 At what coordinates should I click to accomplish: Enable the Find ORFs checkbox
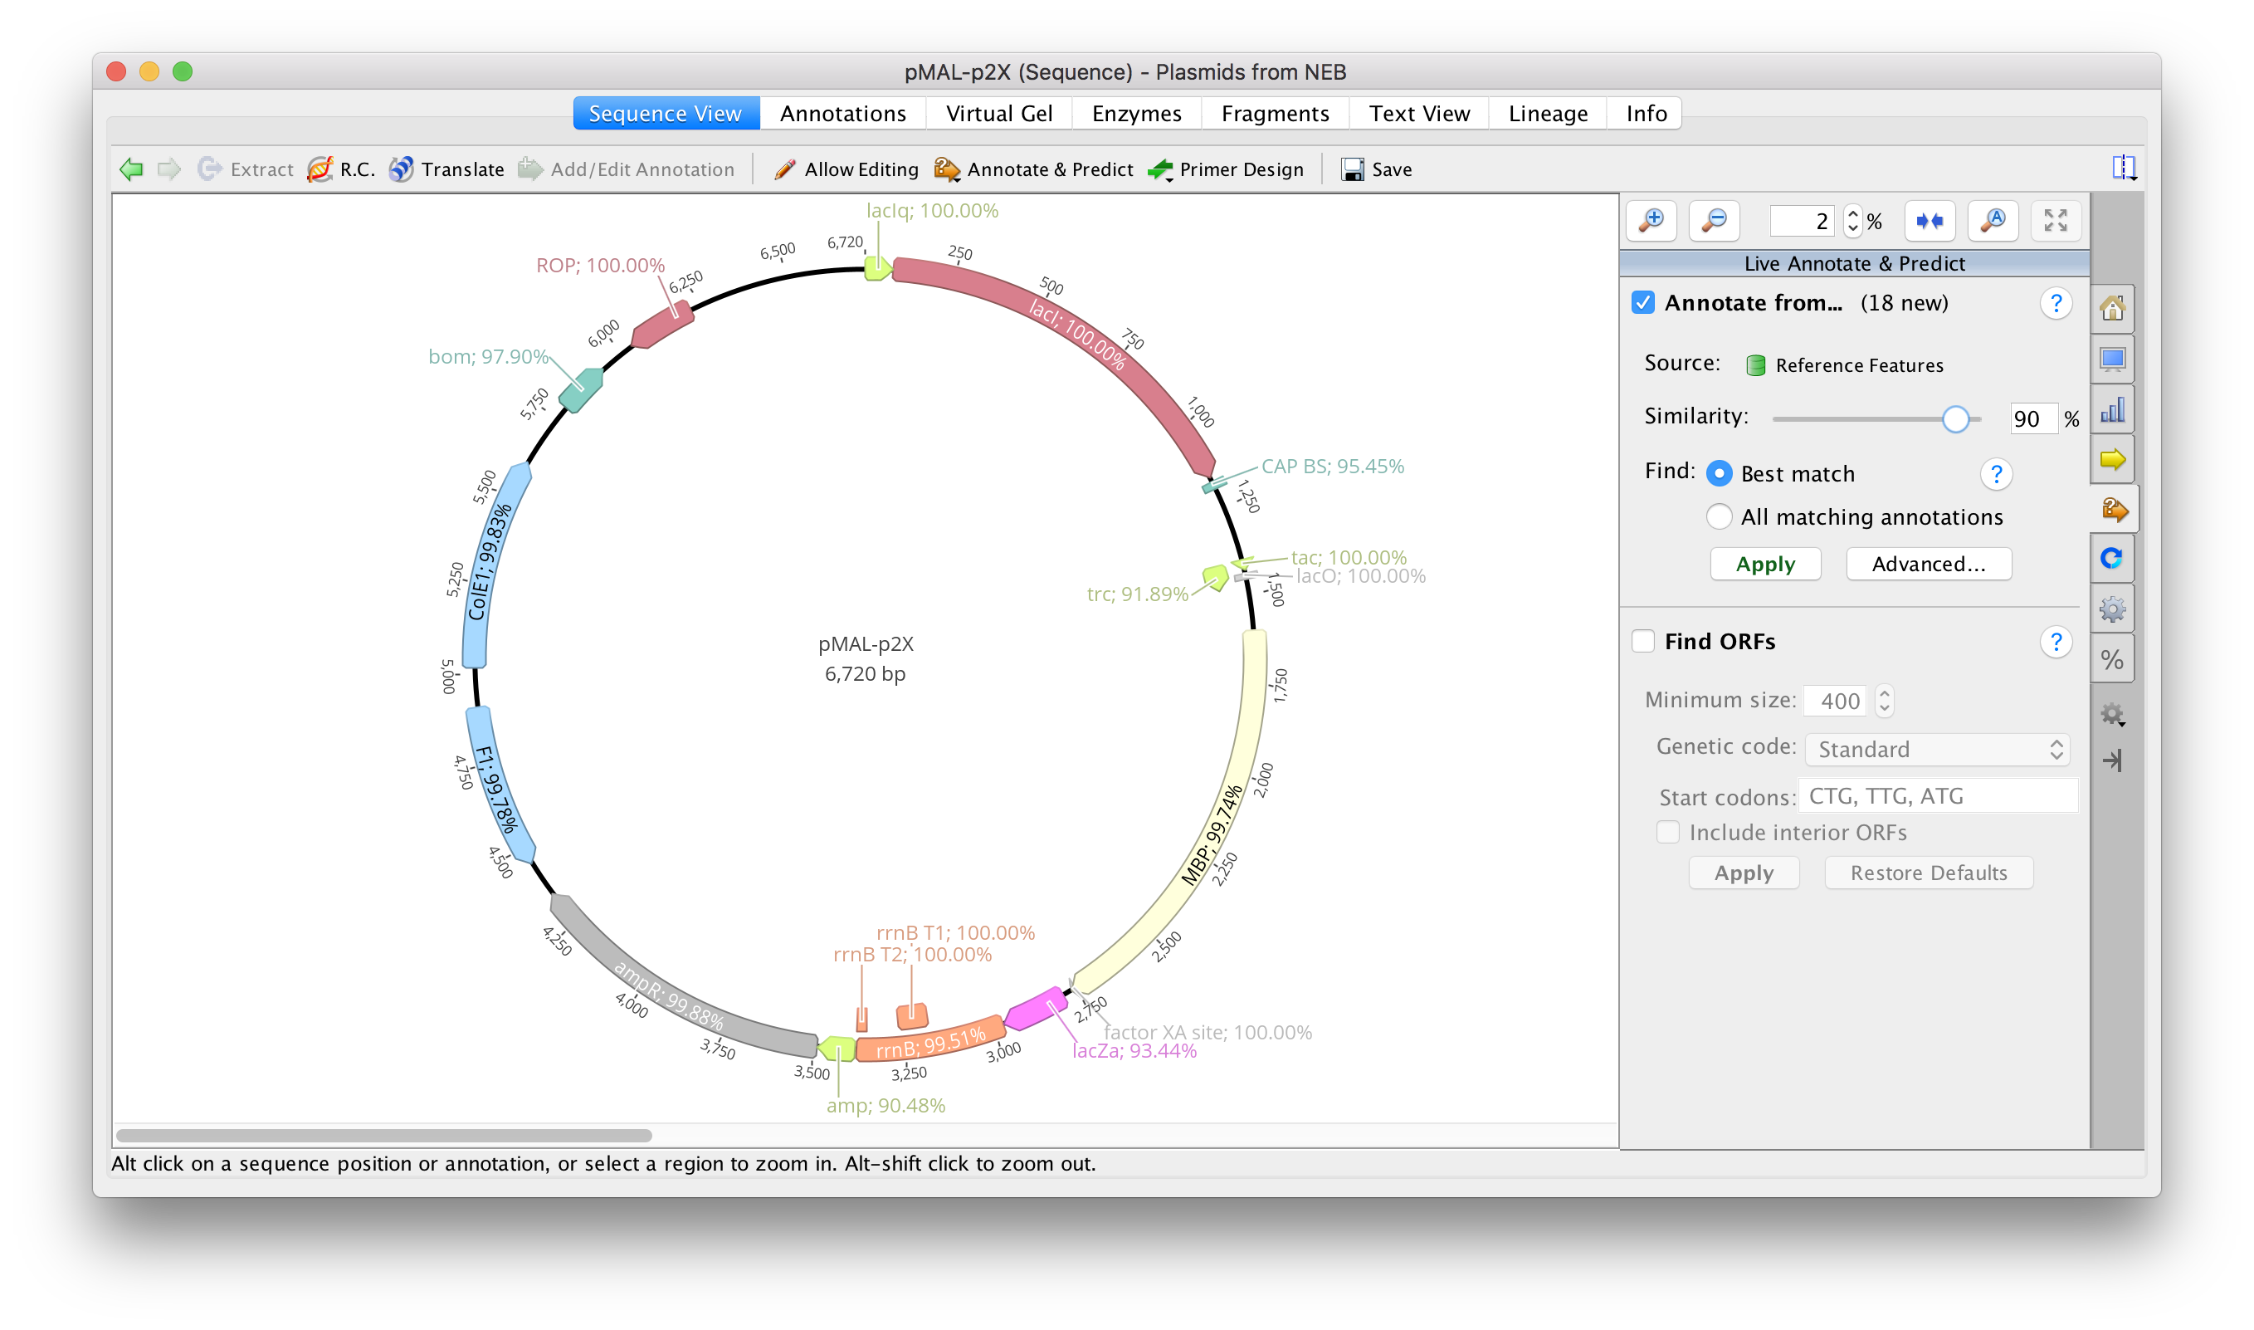1642,641
